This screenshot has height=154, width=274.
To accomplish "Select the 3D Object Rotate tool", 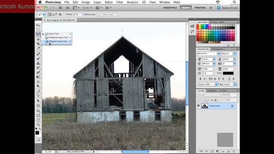I will click(38, 111).
